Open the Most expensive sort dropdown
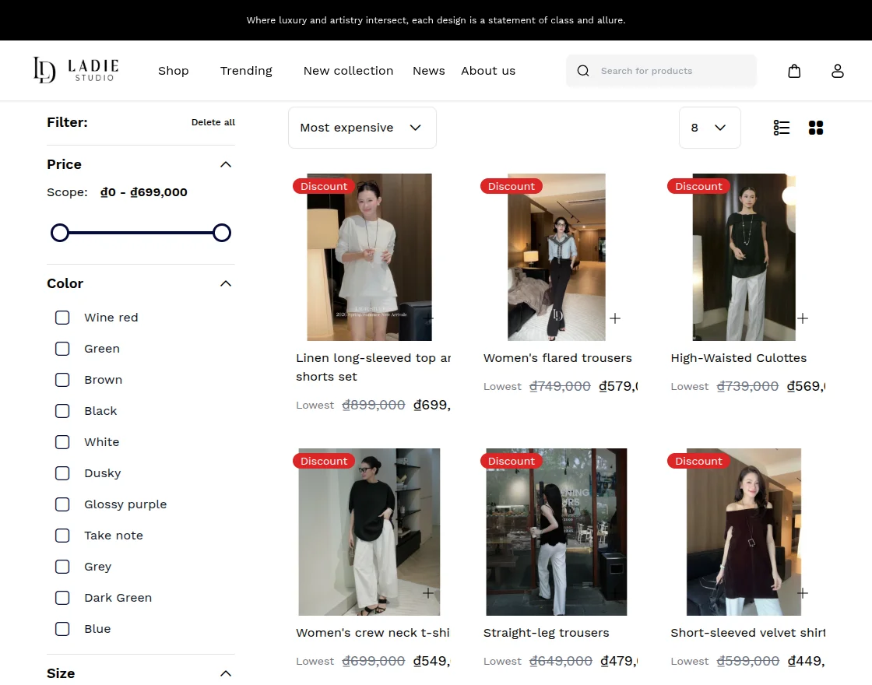The image size is (872, 685). pyautogui.click(x=361, y=127)
